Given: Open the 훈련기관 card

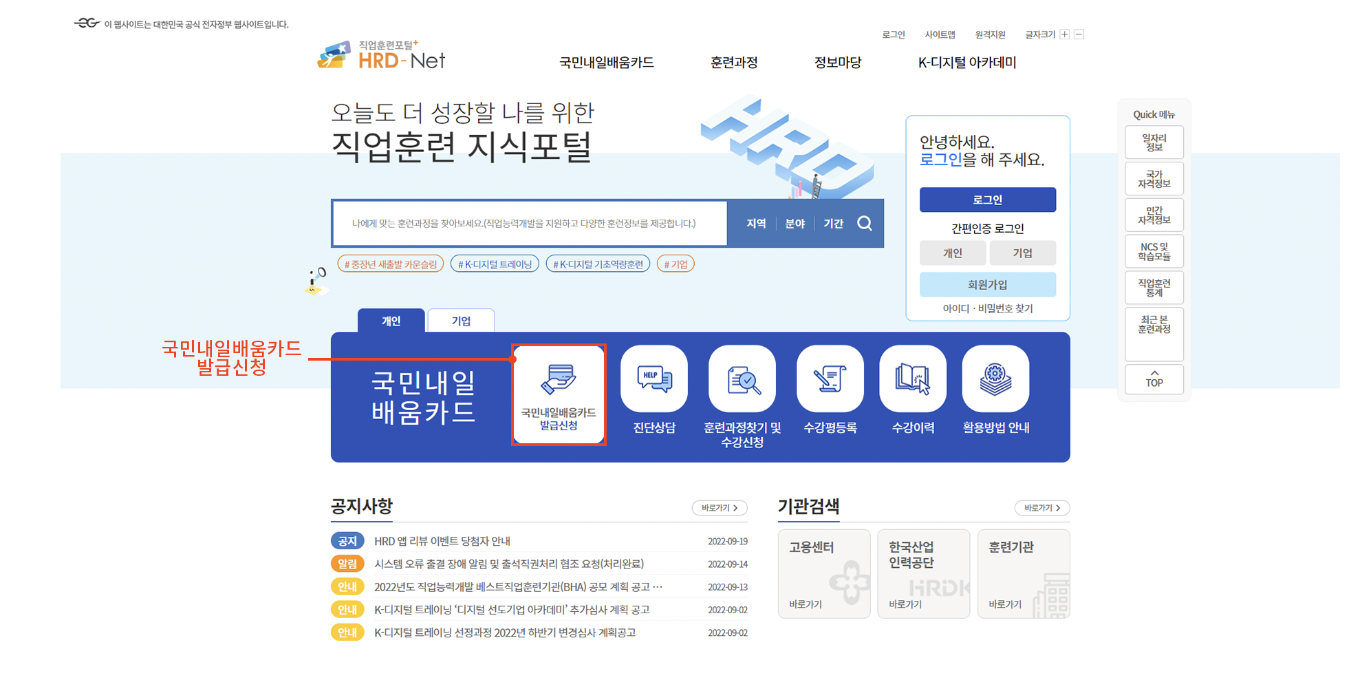Looking at the screenshot, I should click(x=1024, y=574).
